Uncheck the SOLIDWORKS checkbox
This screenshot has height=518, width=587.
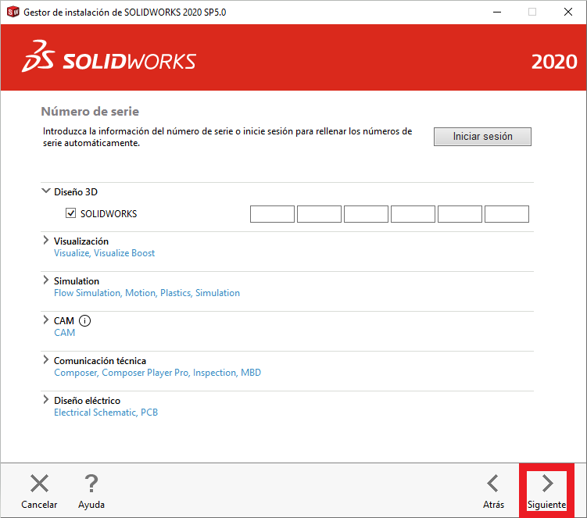pyautogui.click(x=71, y=213)
